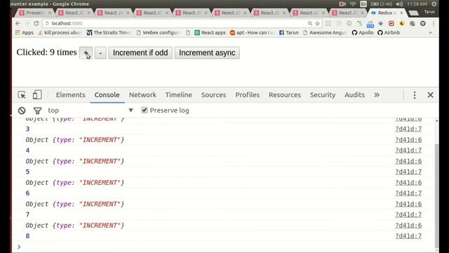Open the Apollo GitHub bookmark

[363, 33]
